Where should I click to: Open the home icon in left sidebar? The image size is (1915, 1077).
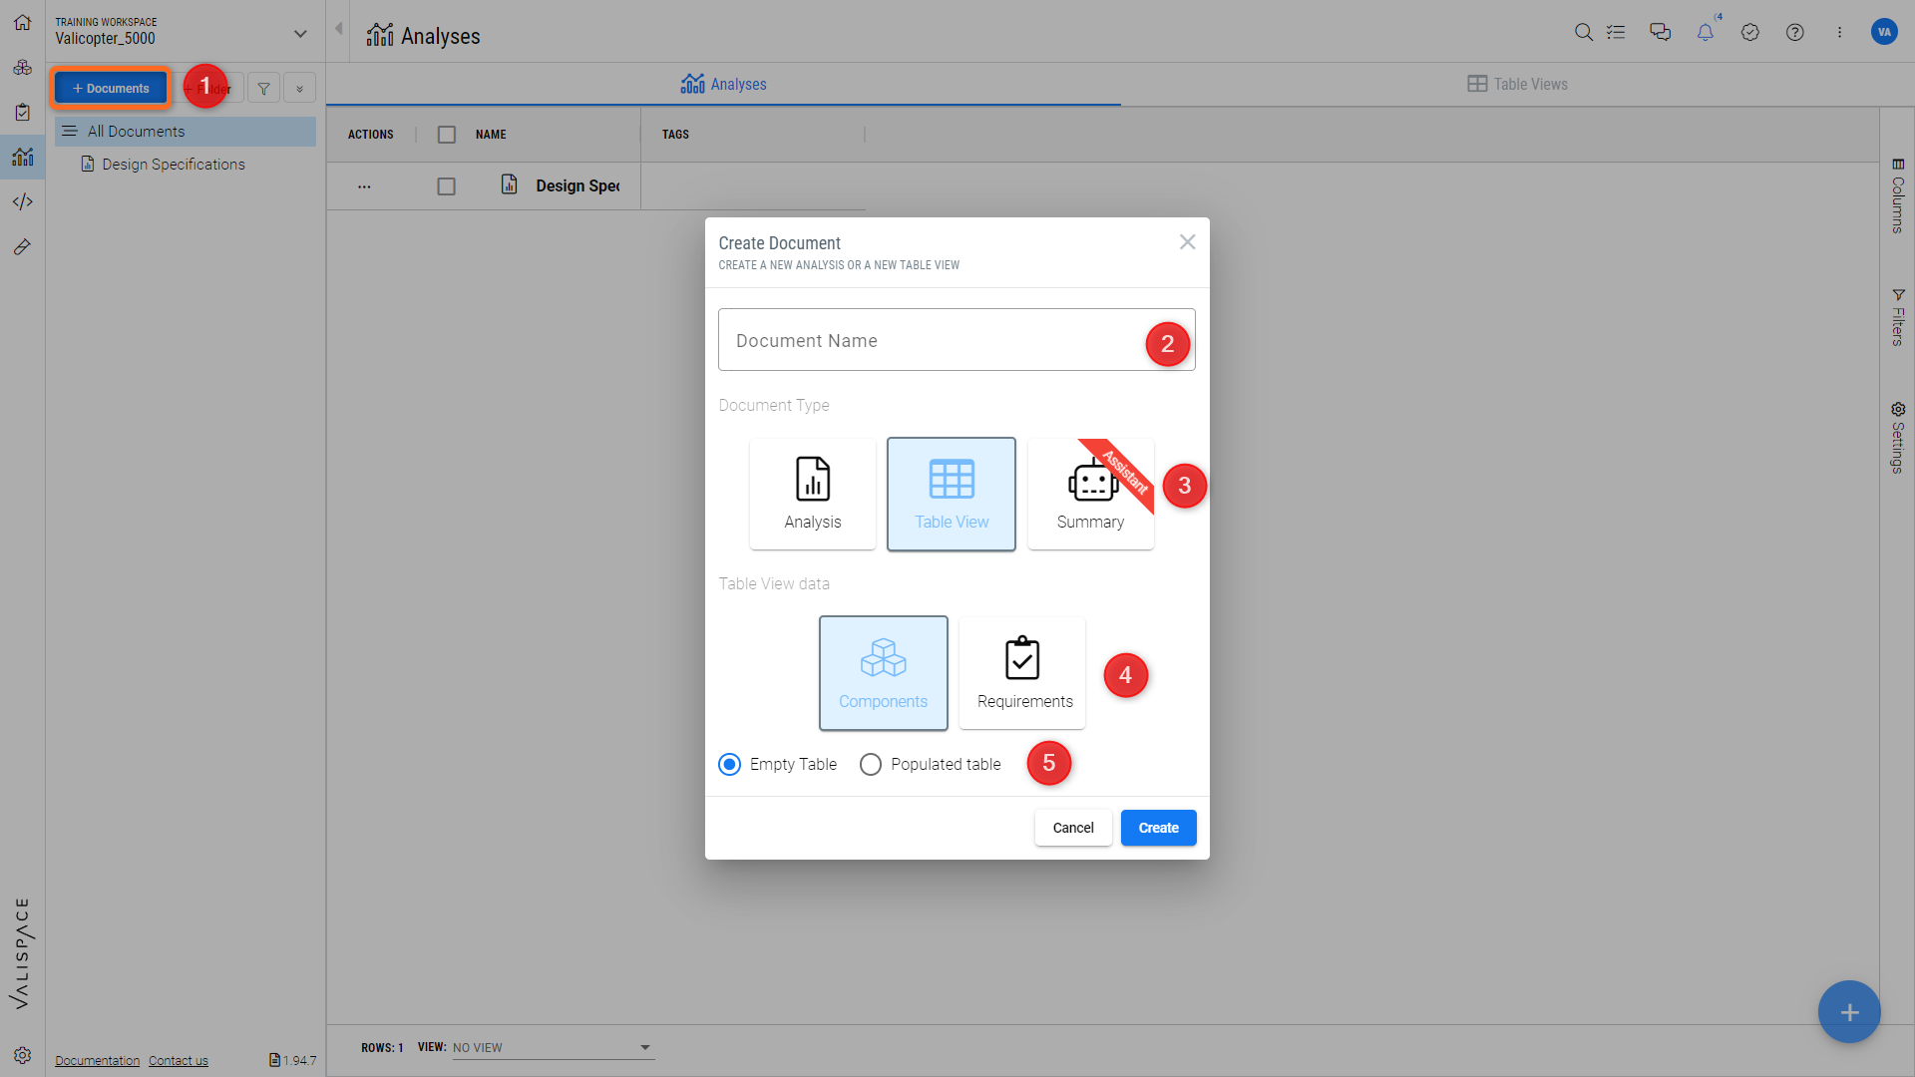[x=22, y=22]
